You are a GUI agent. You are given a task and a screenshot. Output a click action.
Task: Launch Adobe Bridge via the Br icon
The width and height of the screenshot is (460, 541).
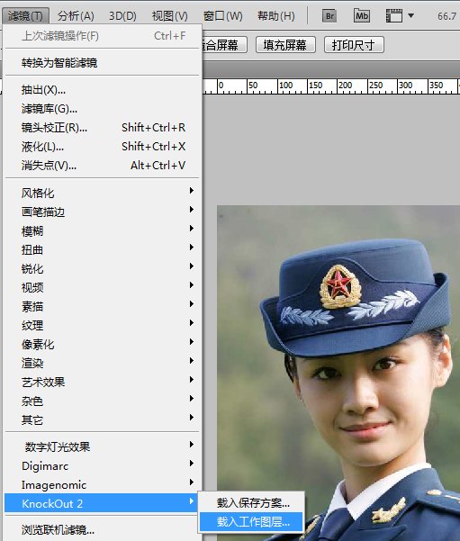329,16
